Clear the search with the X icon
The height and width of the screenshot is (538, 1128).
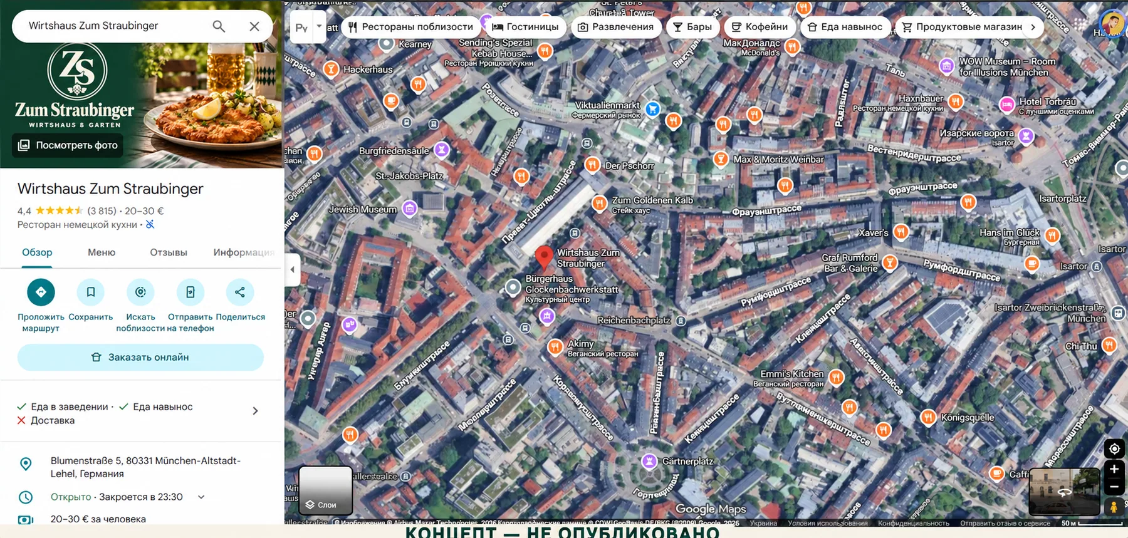(x=254, y=26)
